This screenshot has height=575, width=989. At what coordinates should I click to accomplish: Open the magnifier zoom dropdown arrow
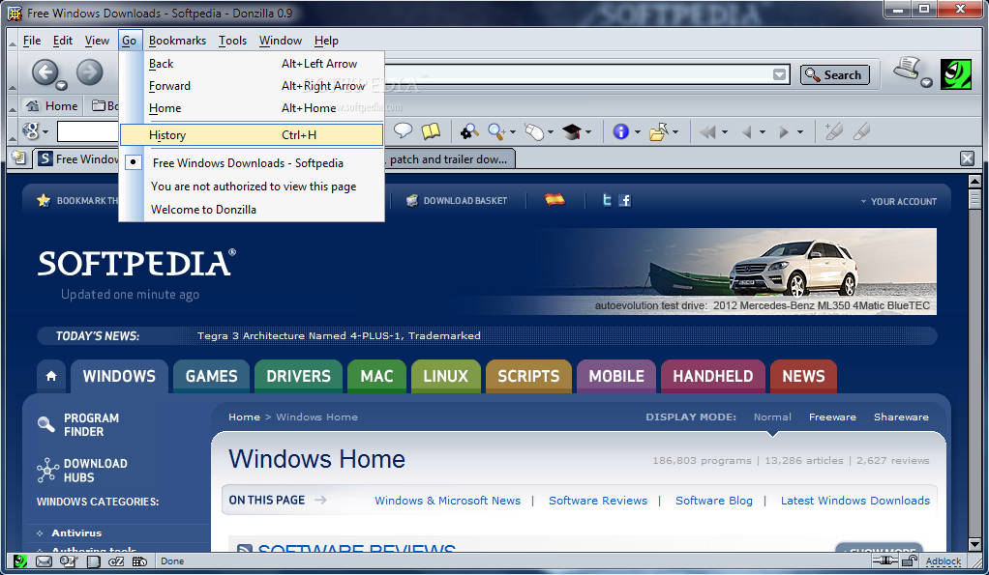click(x=513, y=132)
